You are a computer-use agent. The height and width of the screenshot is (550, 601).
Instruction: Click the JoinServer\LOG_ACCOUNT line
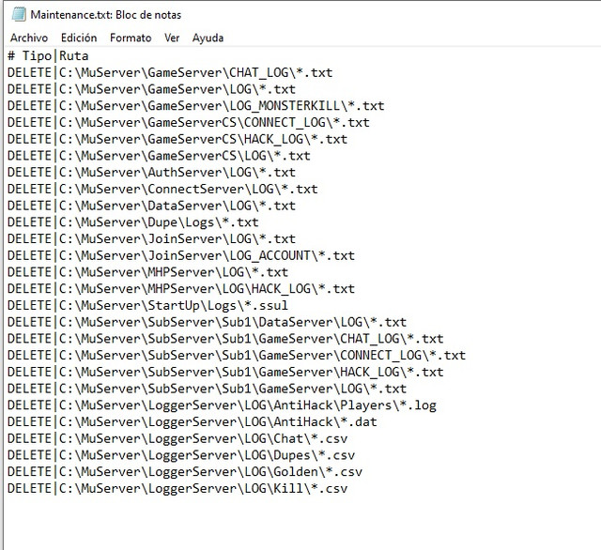(181, 255)
